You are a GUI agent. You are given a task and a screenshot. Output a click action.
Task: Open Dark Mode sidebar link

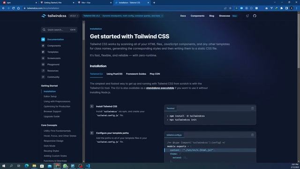coord(49,146)
